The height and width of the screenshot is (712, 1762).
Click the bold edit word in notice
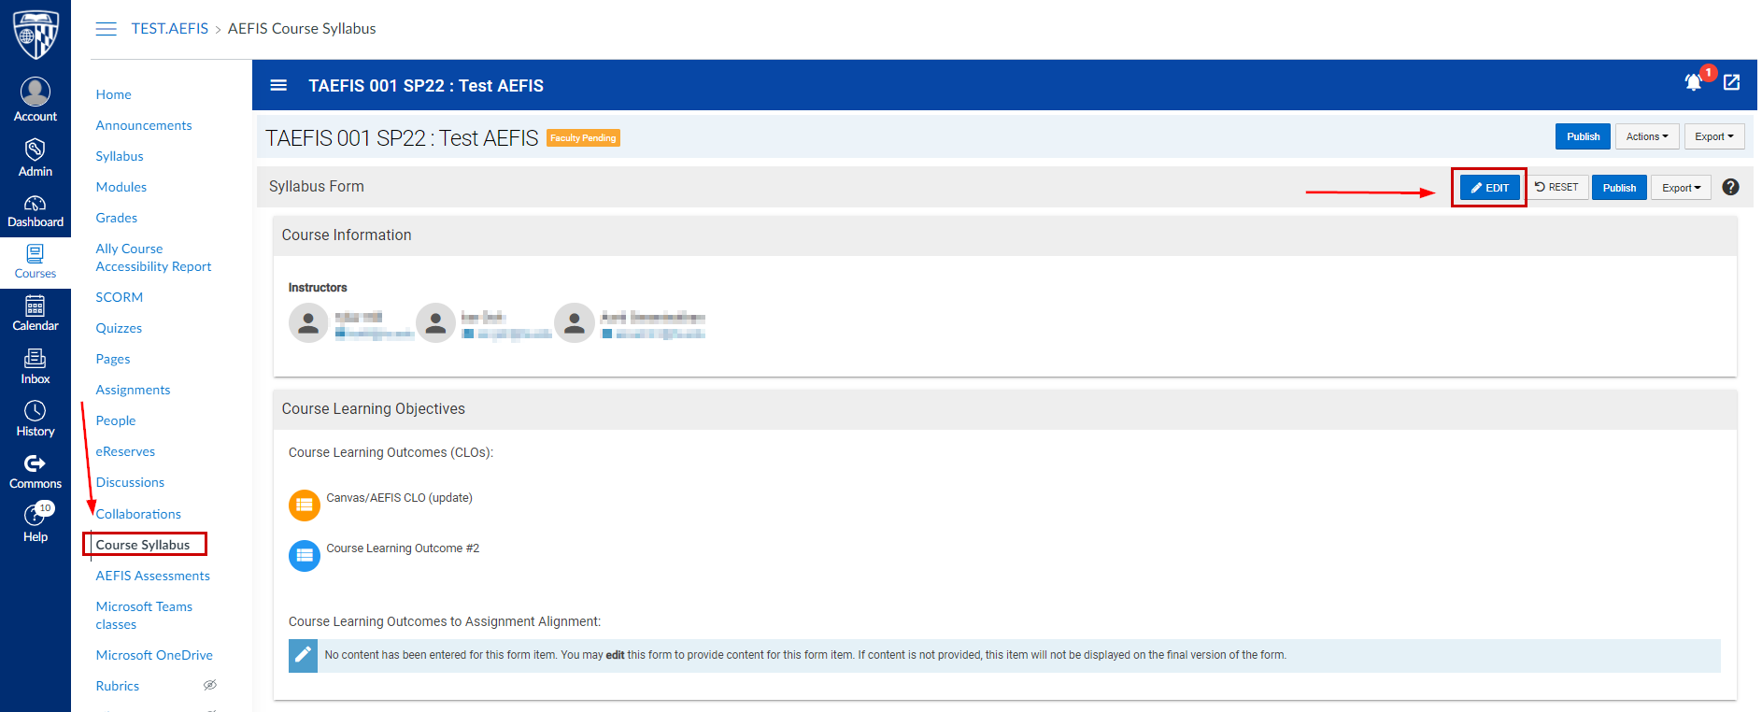[x=615, y=655]
